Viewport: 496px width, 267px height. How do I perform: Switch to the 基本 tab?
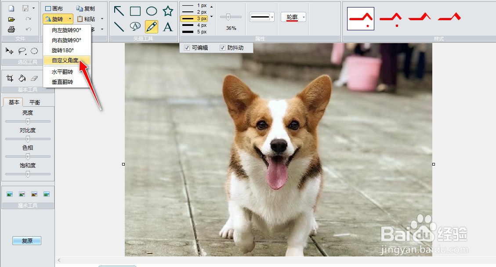tap(14, 102)
